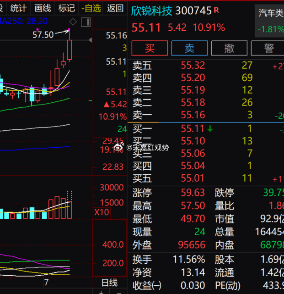Viewport: 284px width, 294px height.
Task: Click the 最高 value 57.50 in stats
Action: (x=193, y=205)
